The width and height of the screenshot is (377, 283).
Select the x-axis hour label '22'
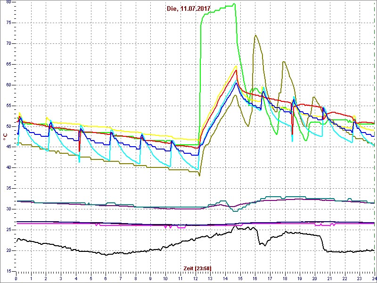pyautogui.click(x=345, y=278)
